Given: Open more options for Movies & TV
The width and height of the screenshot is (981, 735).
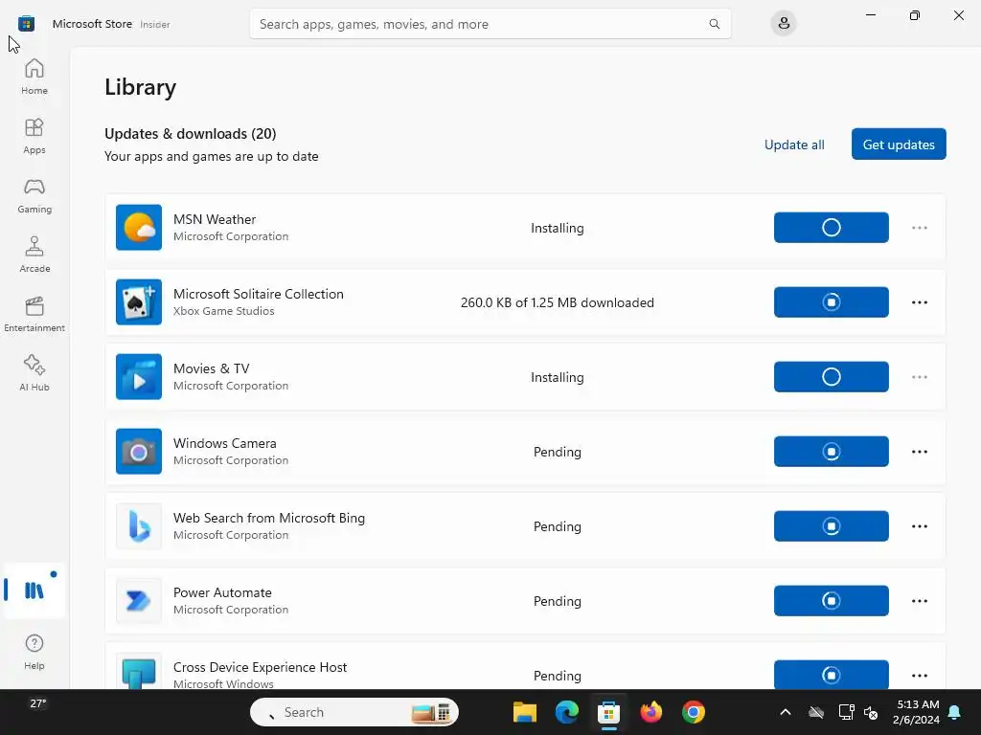Looking at the screenshot, I should point(919,377).
